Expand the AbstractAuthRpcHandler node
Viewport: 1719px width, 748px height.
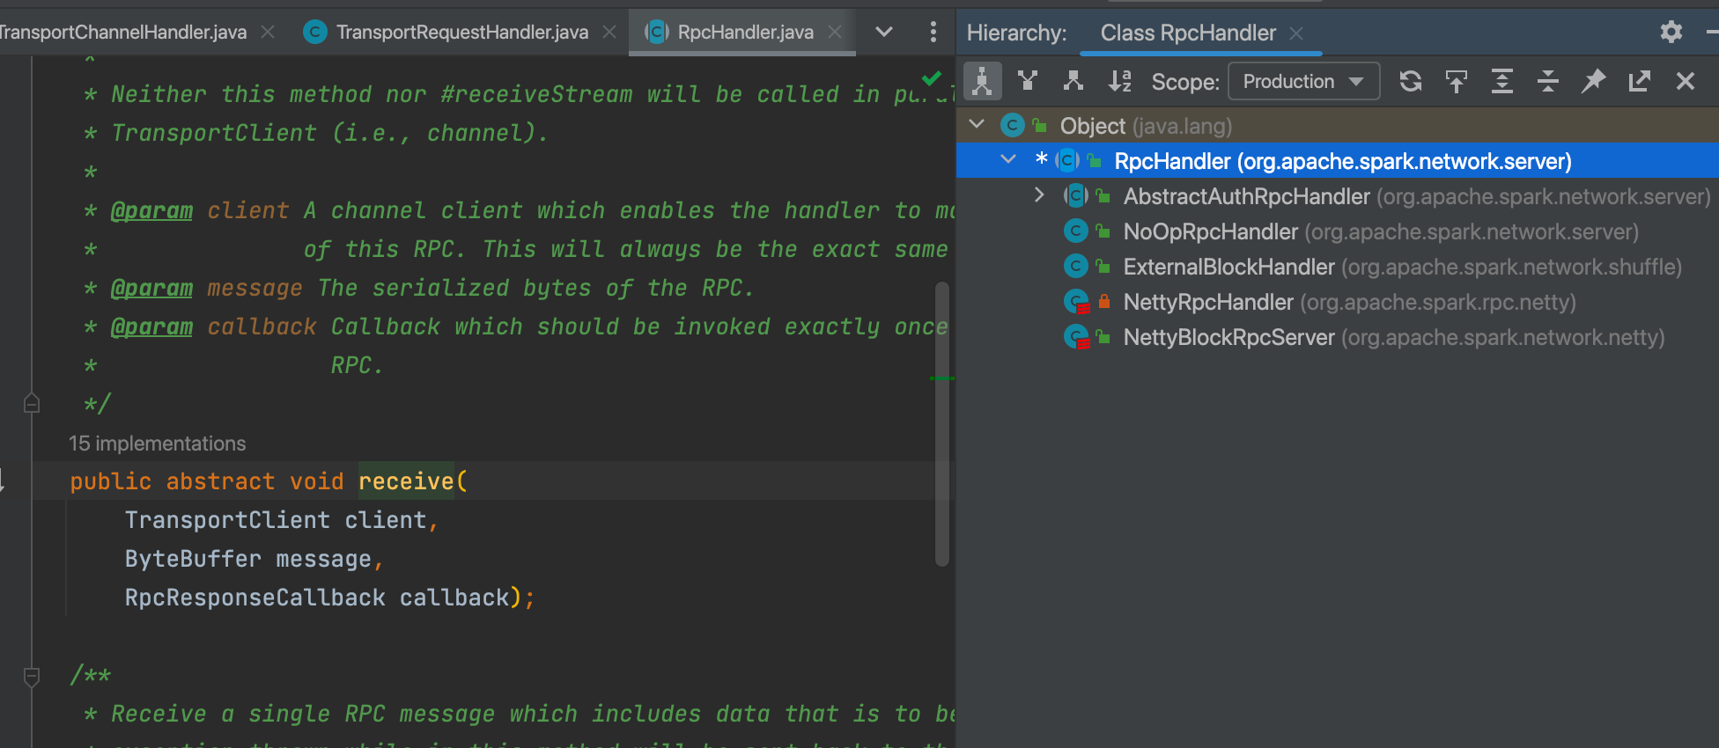coord(1039,195)
